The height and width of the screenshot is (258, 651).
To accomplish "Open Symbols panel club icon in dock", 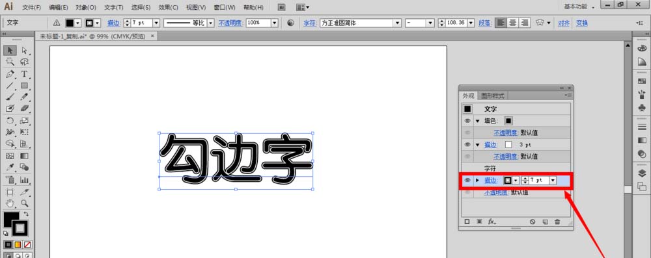I will click(641, 107).
